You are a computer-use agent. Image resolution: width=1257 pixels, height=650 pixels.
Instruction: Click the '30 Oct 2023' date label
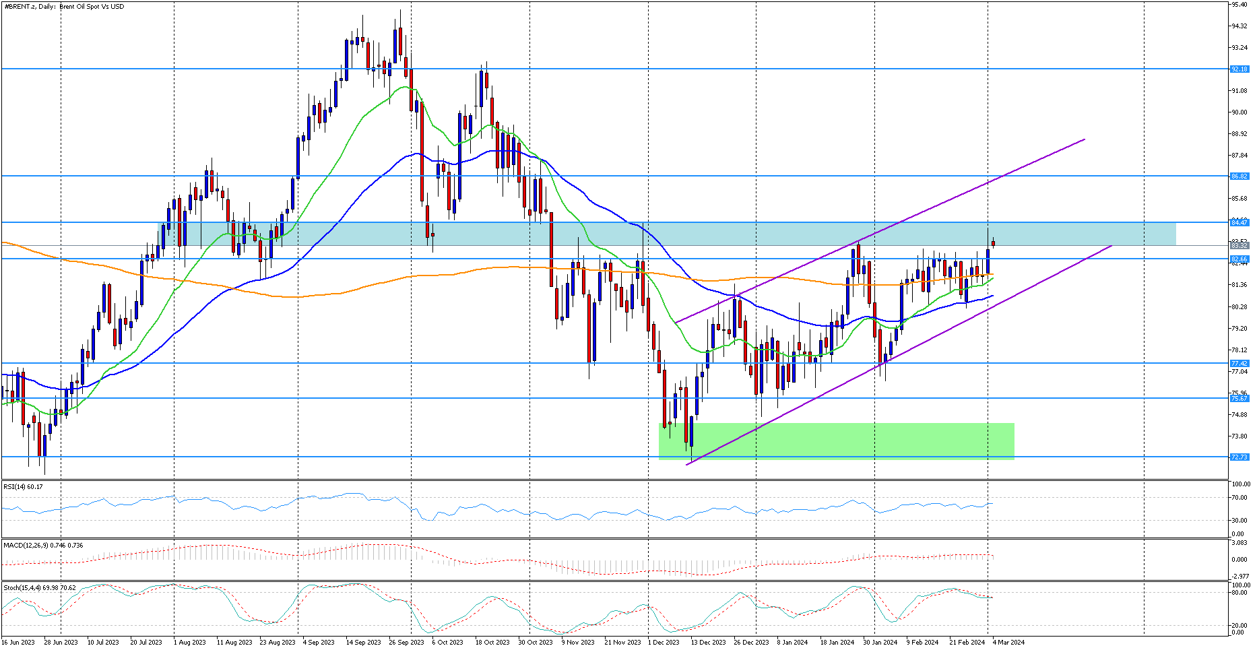coord(536,643)
